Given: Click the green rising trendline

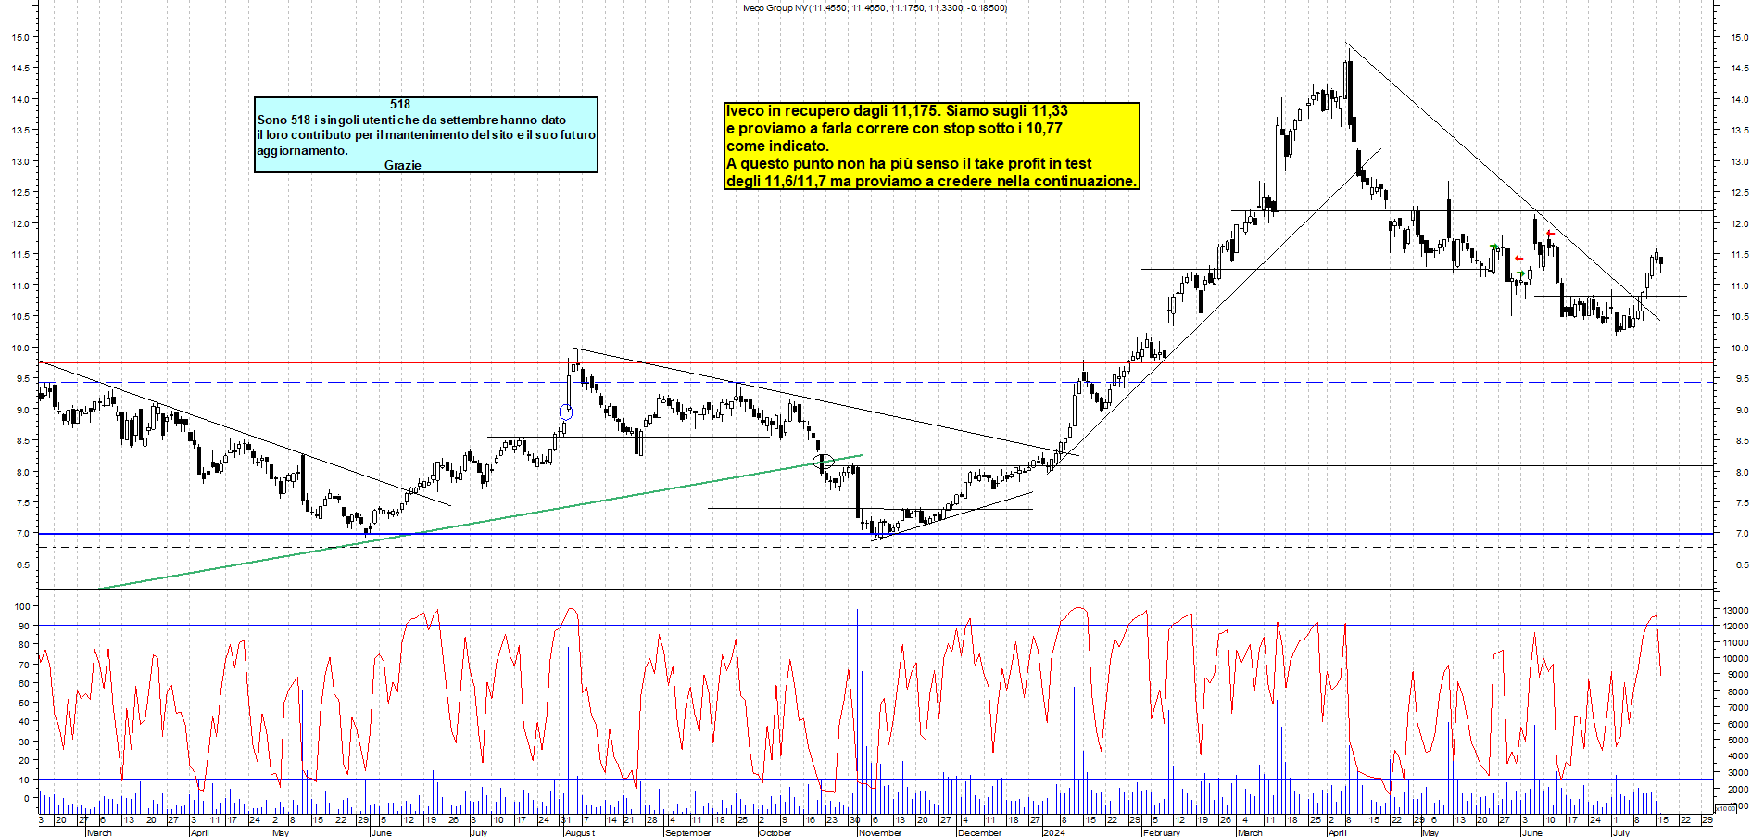Looking at the screenshot, I should tap(480, 522).
